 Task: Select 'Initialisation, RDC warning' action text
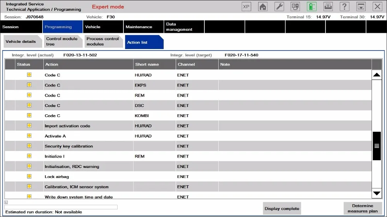(x=72, y=166)
